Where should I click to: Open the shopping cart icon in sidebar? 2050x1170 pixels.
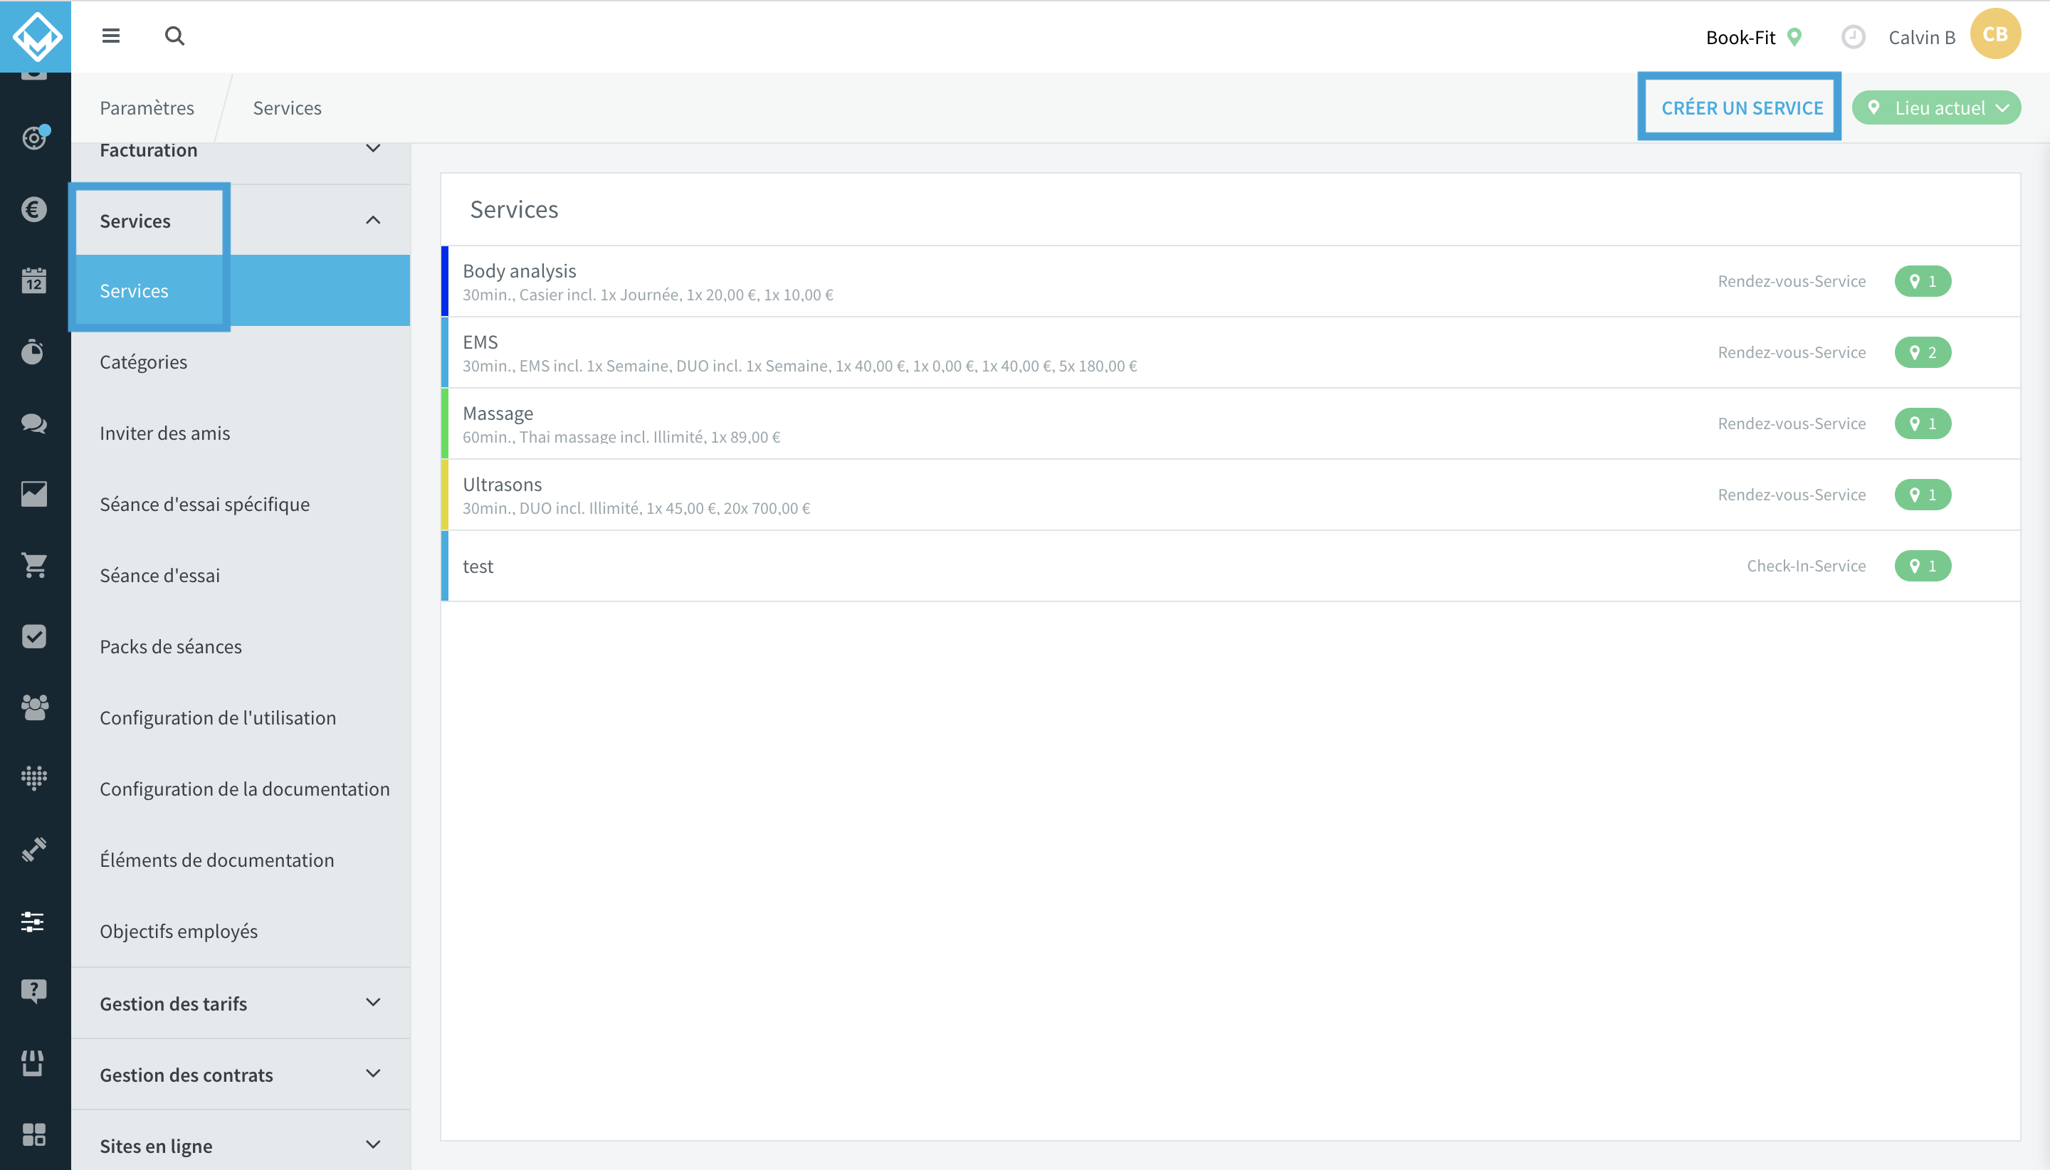33,565
